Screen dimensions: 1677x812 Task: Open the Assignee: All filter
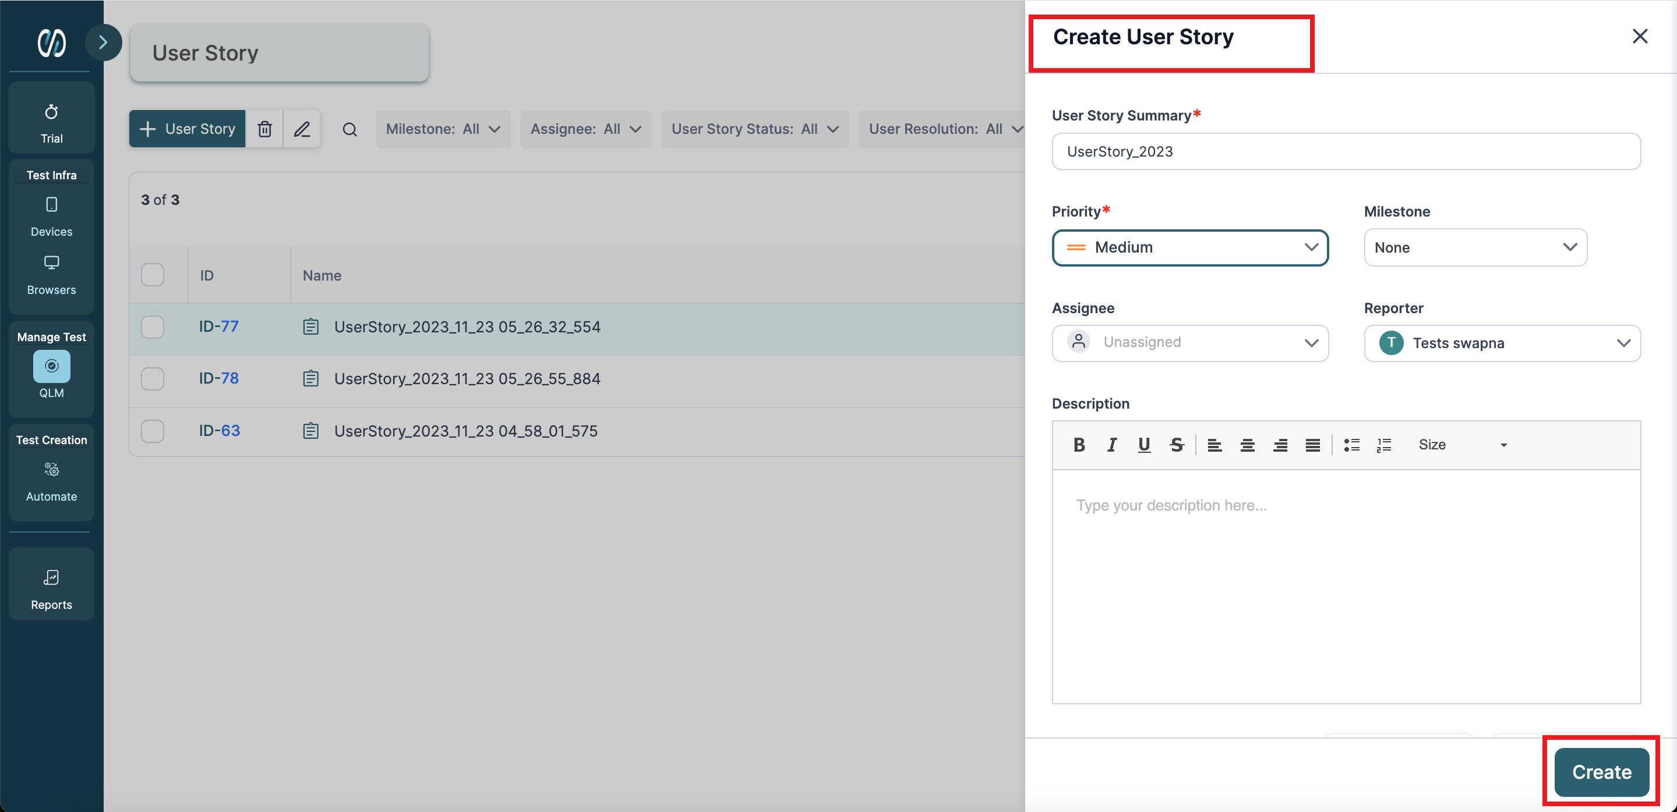click(x=585, y=129)
